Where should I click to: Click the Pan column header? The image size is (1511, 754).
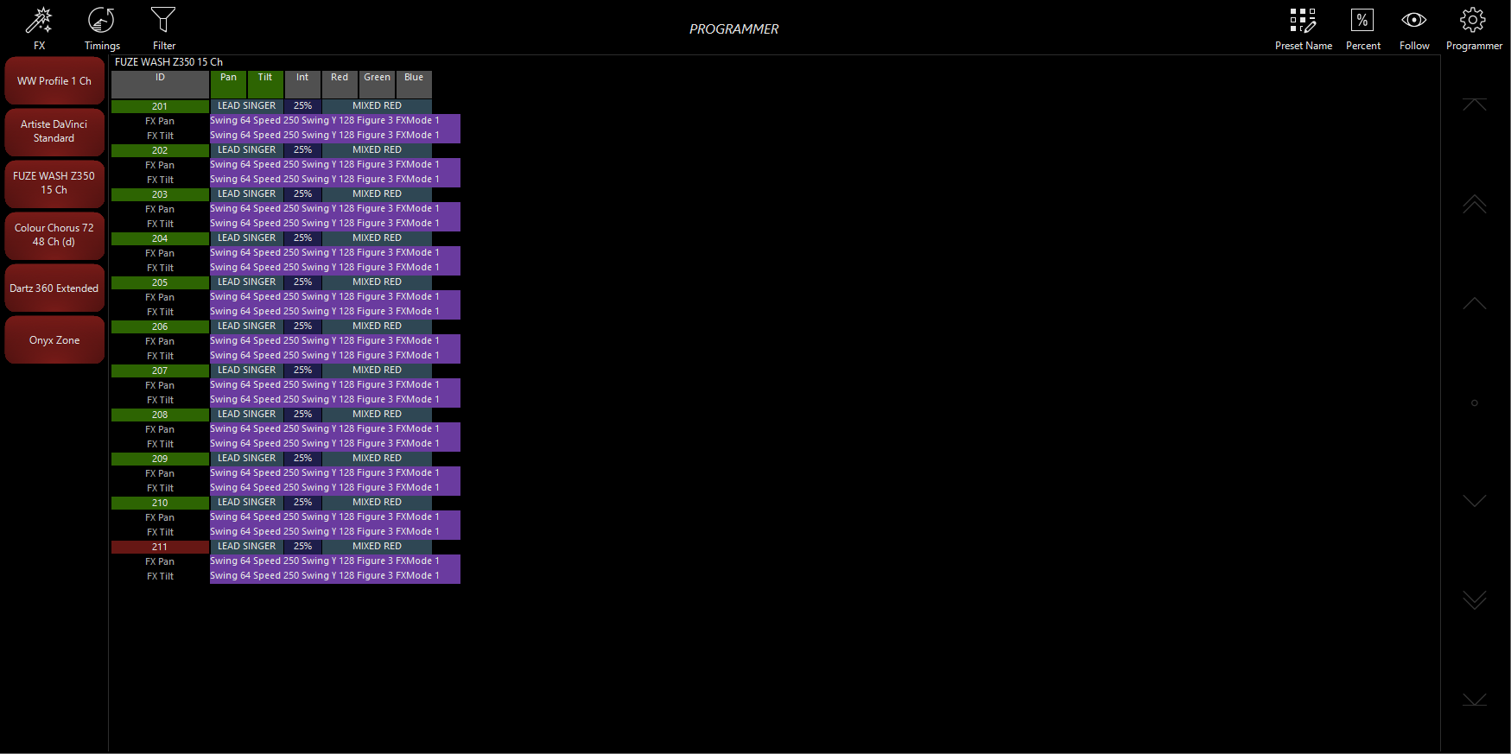[x=228, y=85]
